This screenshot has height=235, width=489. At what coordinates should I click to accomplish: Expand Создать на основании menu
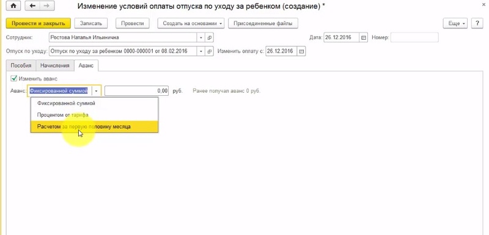(x=193, y=23)
